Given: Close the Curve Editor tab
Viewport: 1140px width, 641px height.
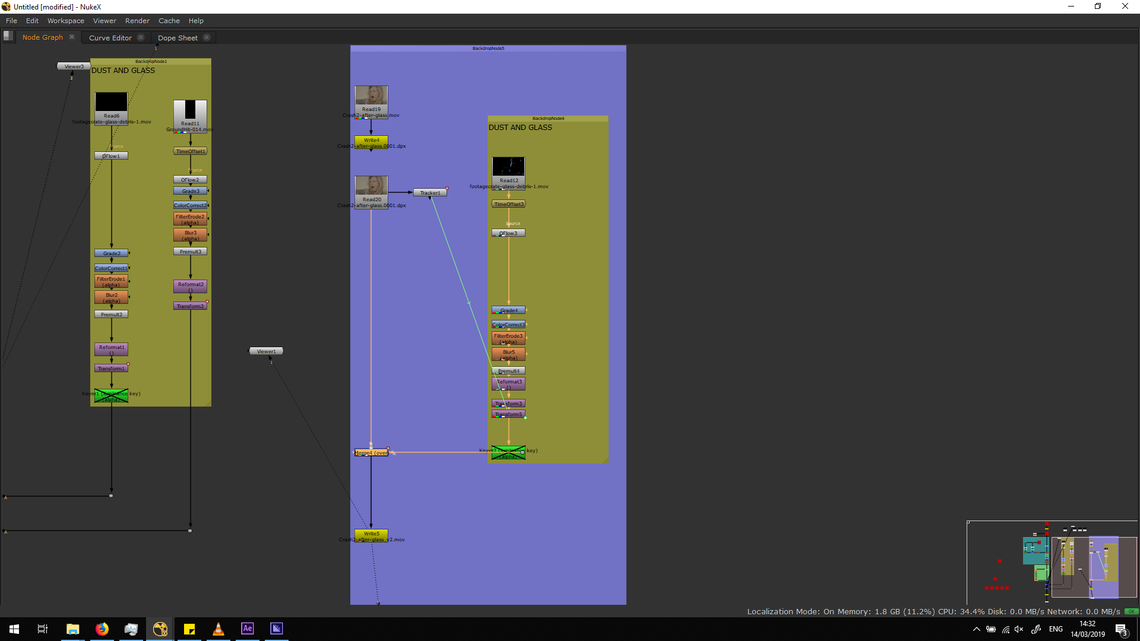Looking at the screenshot, I should [141, 37].
